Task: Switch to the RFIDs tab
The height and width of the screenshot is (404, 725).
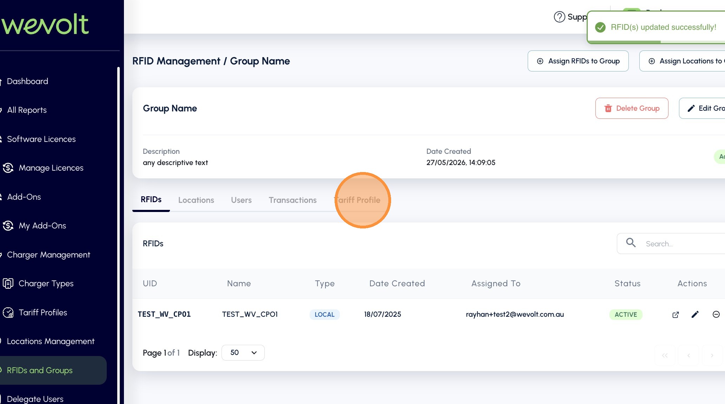Action: point(151,200)
